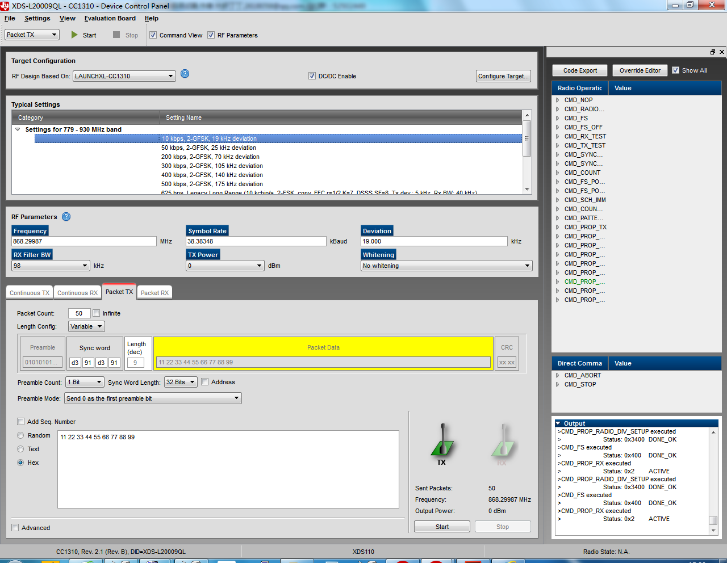Expand the CMD_FS_OFF command
Screen dimensions: 727x563
(x=558, y=127)
